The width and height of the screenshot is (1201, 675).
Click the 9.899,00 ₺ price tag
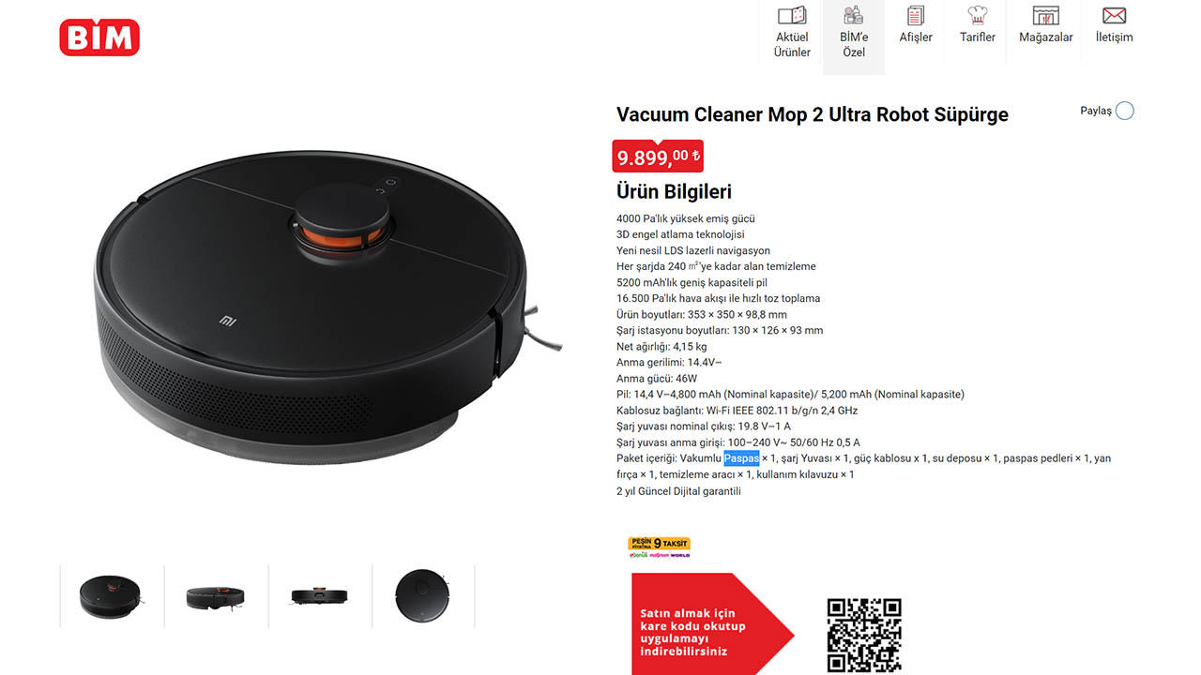click(x=658, y=157)
